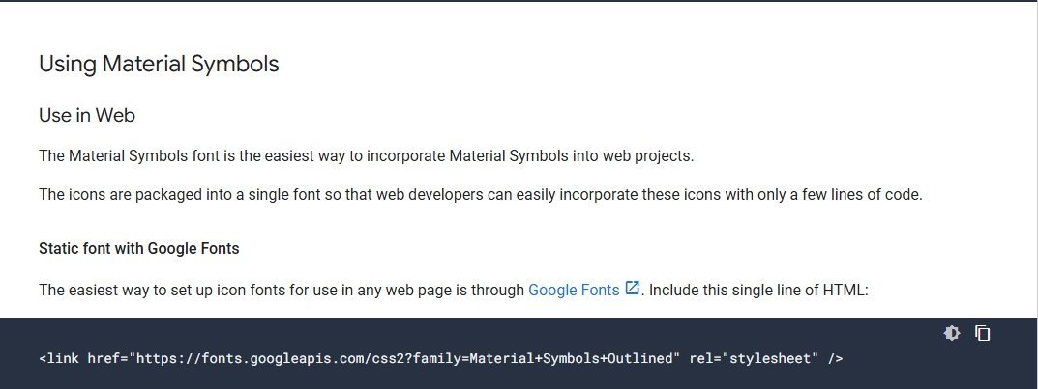This screenshot has height=389, width=1038.
Task: Click the rel="stylesheet" attribute in the code
Action: point(754,359)
